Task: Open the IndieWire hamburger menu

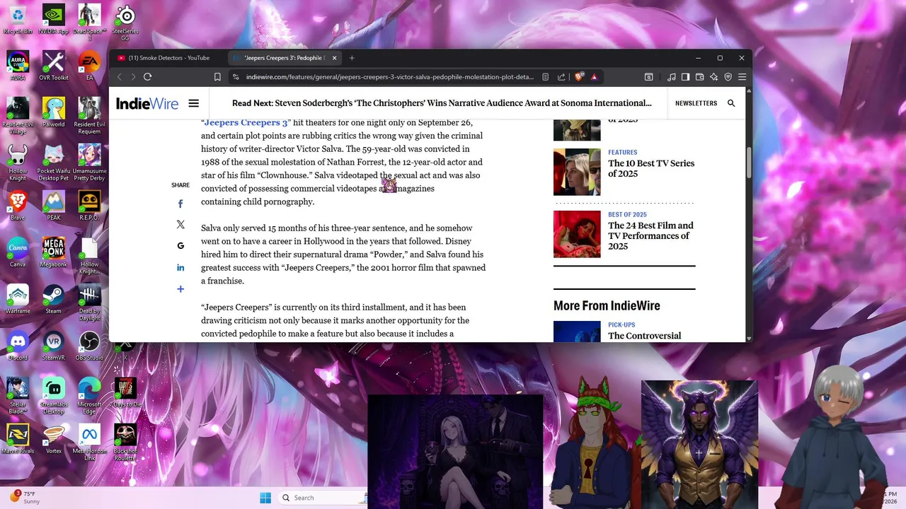Action: 193,103
